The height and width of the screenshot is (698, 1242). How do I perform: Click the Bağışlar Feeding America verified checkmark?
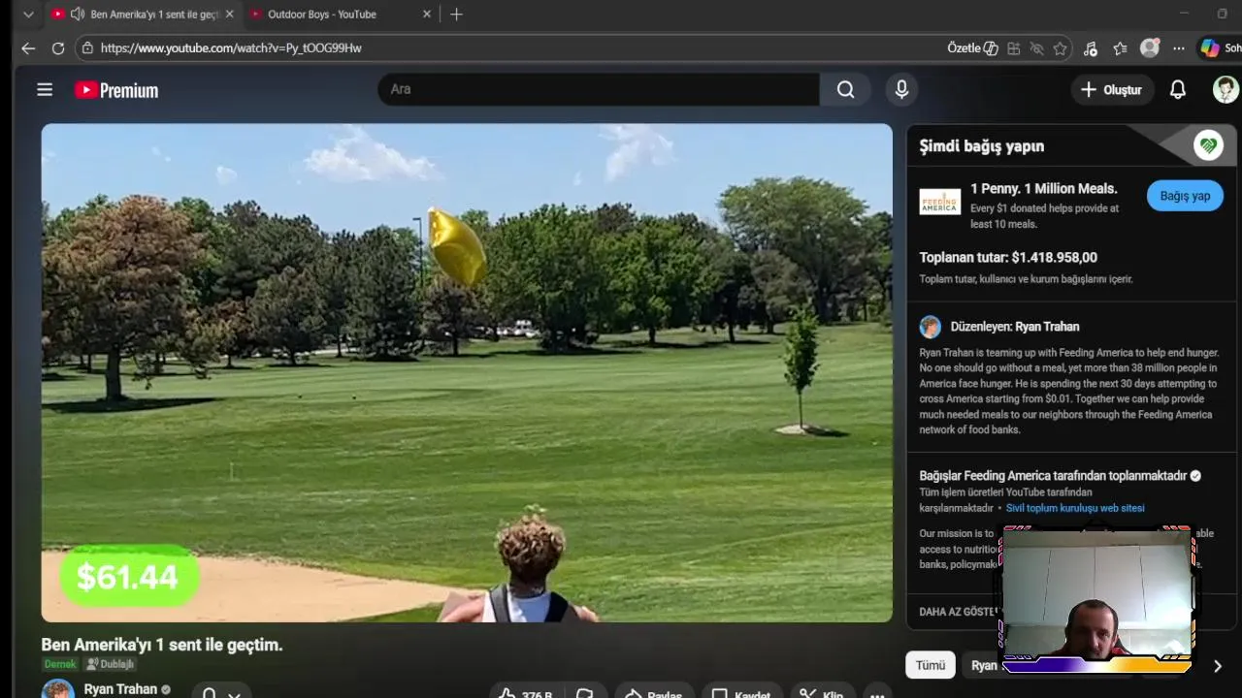pos(1195,476)
